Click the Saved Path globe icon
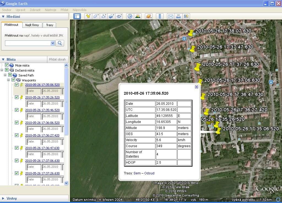This screenshot has width=282, height=203. (x=15, y=75)
